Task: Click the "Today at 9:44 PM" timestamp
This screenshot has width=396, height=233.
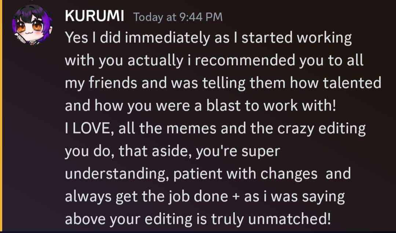Action: [178, 17]
